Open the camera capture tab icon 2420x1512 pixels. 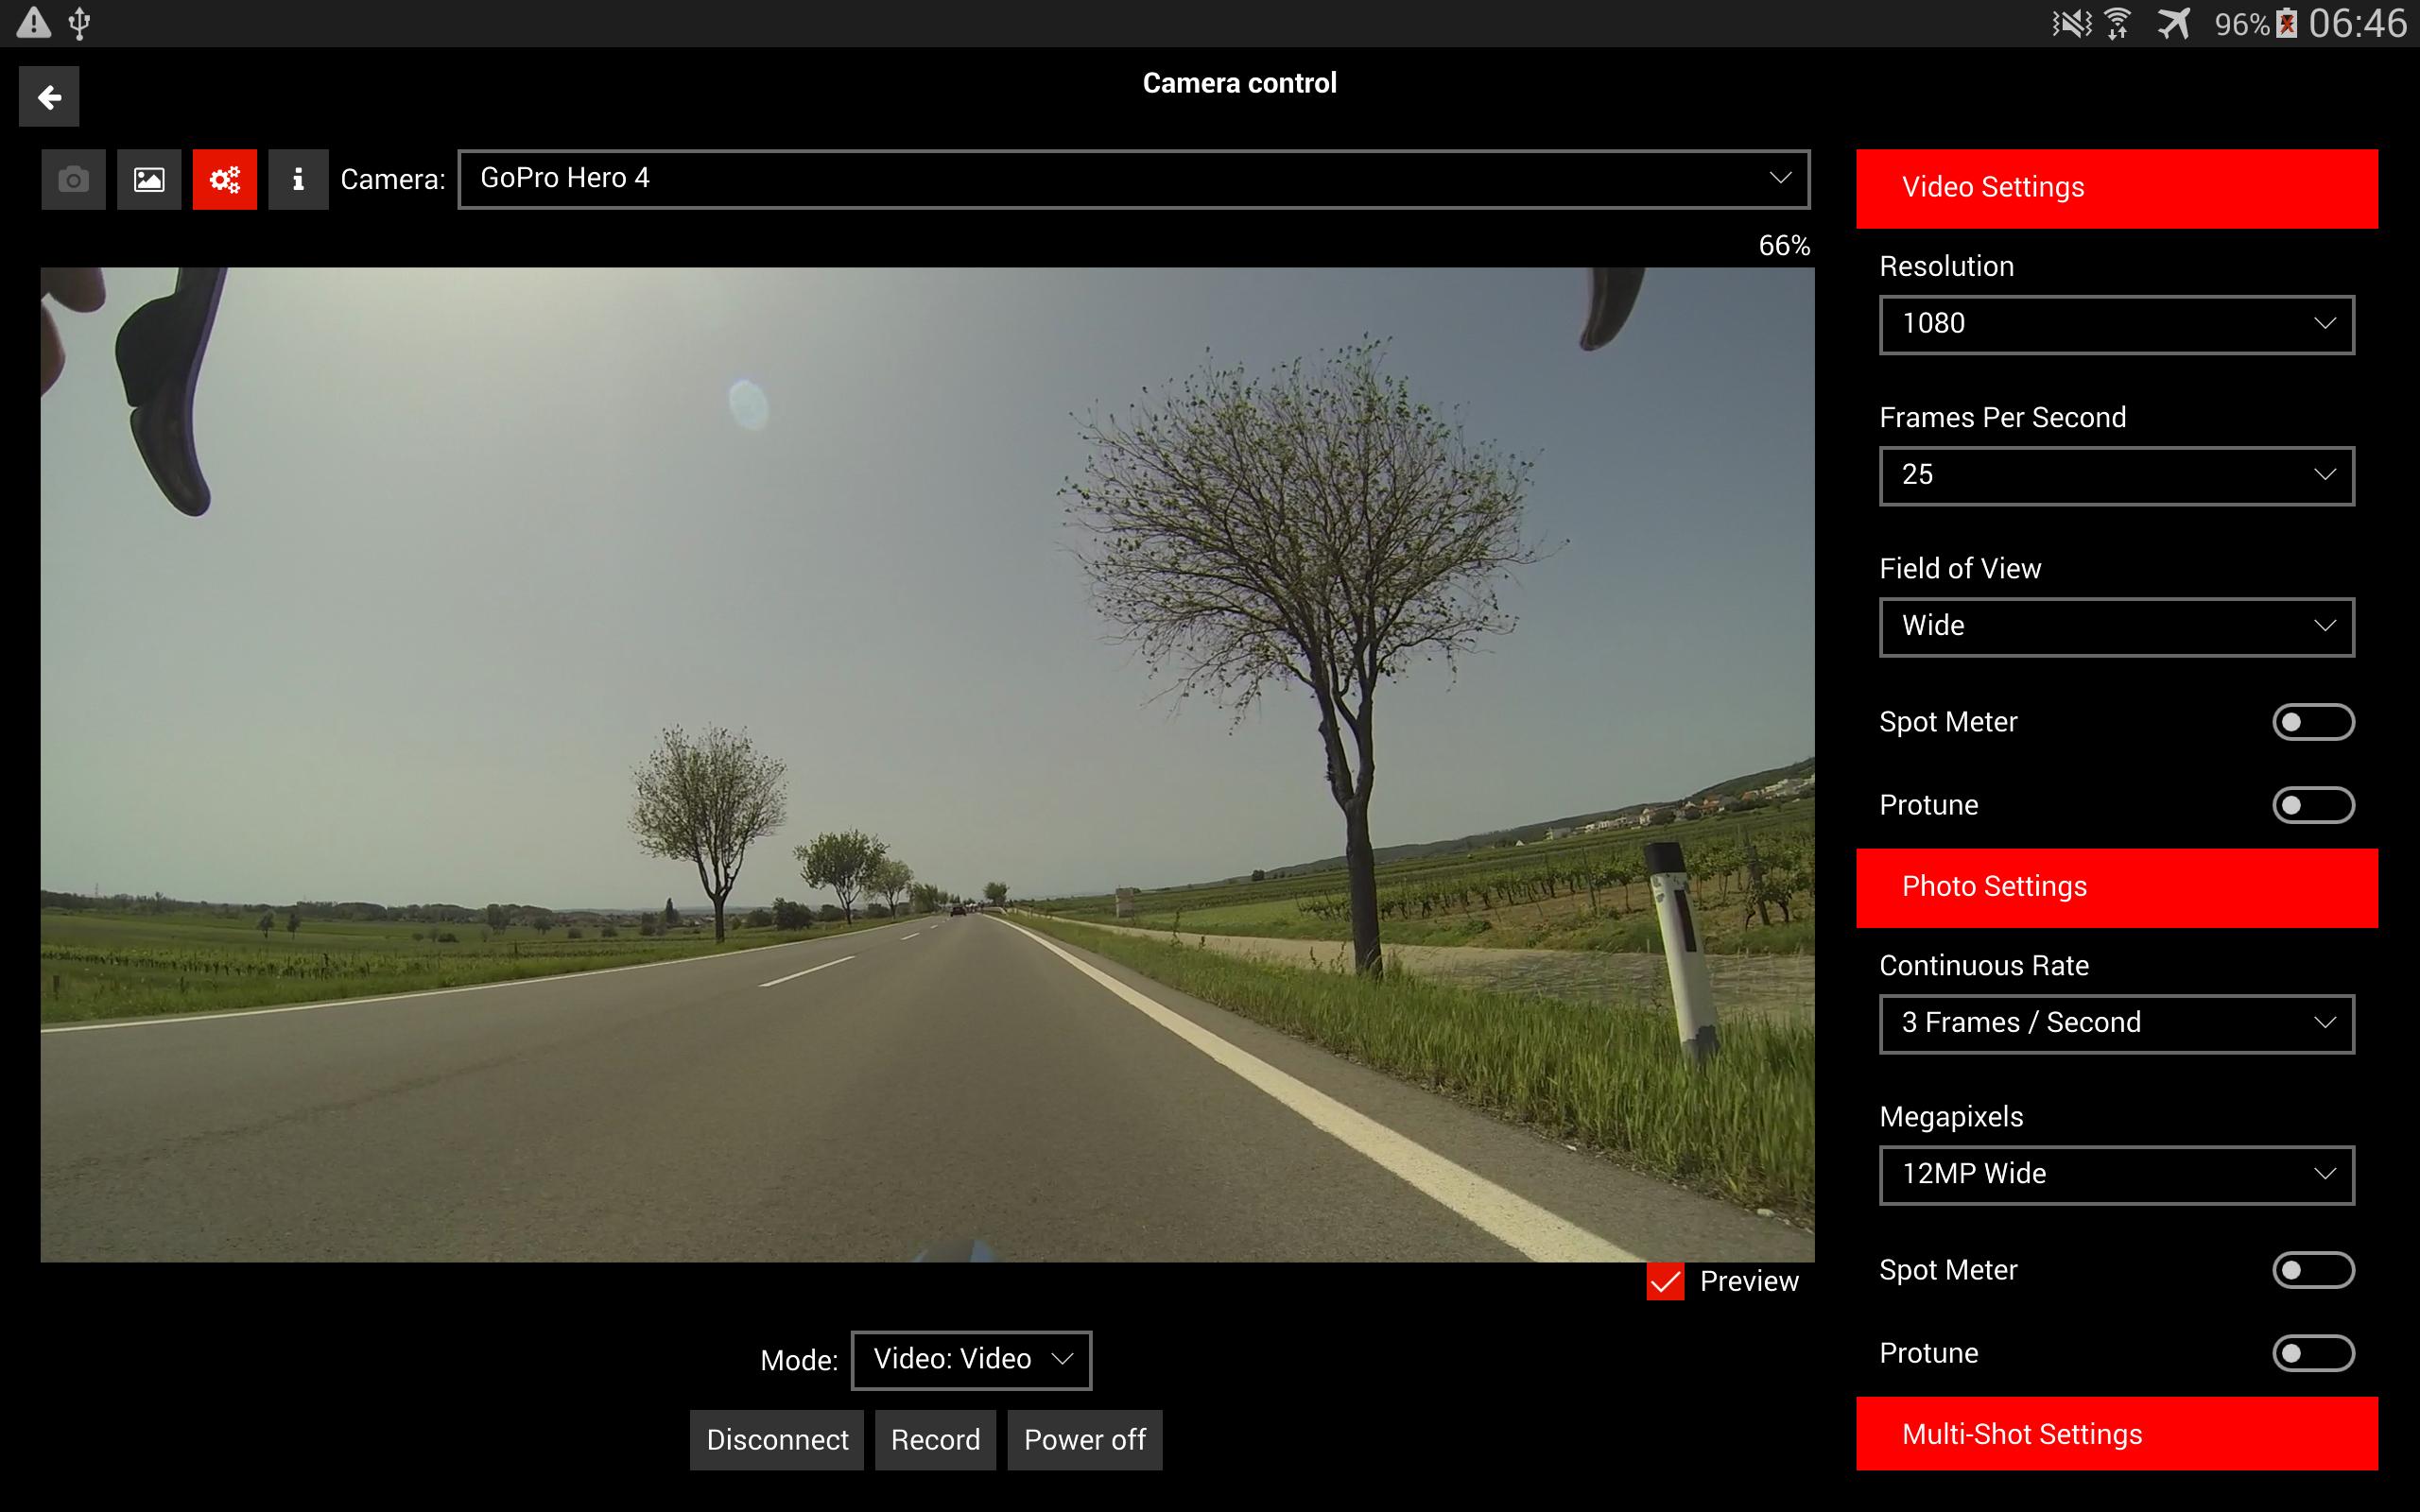(73, 180)
